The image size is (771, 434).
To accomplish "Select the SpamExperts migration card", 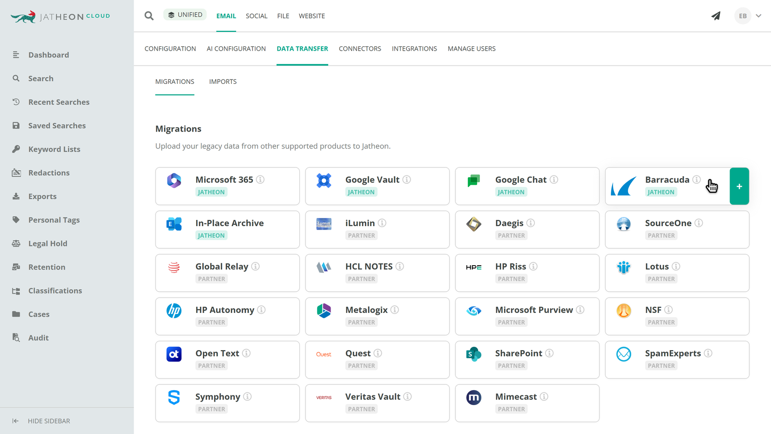I will coord(677,360).
